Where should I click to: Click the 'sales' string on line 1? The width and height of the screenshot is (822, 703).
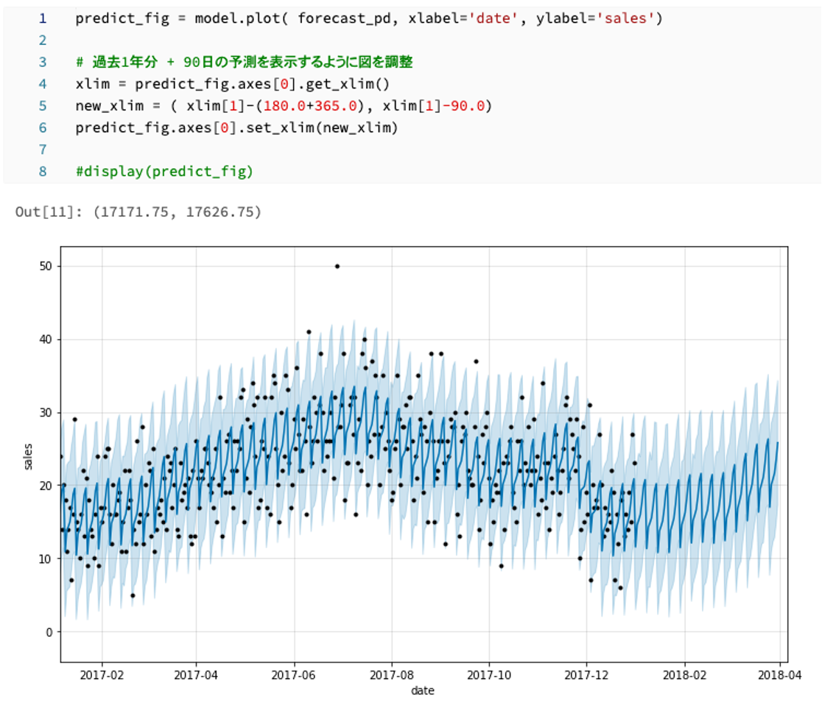tap(628, 18)
